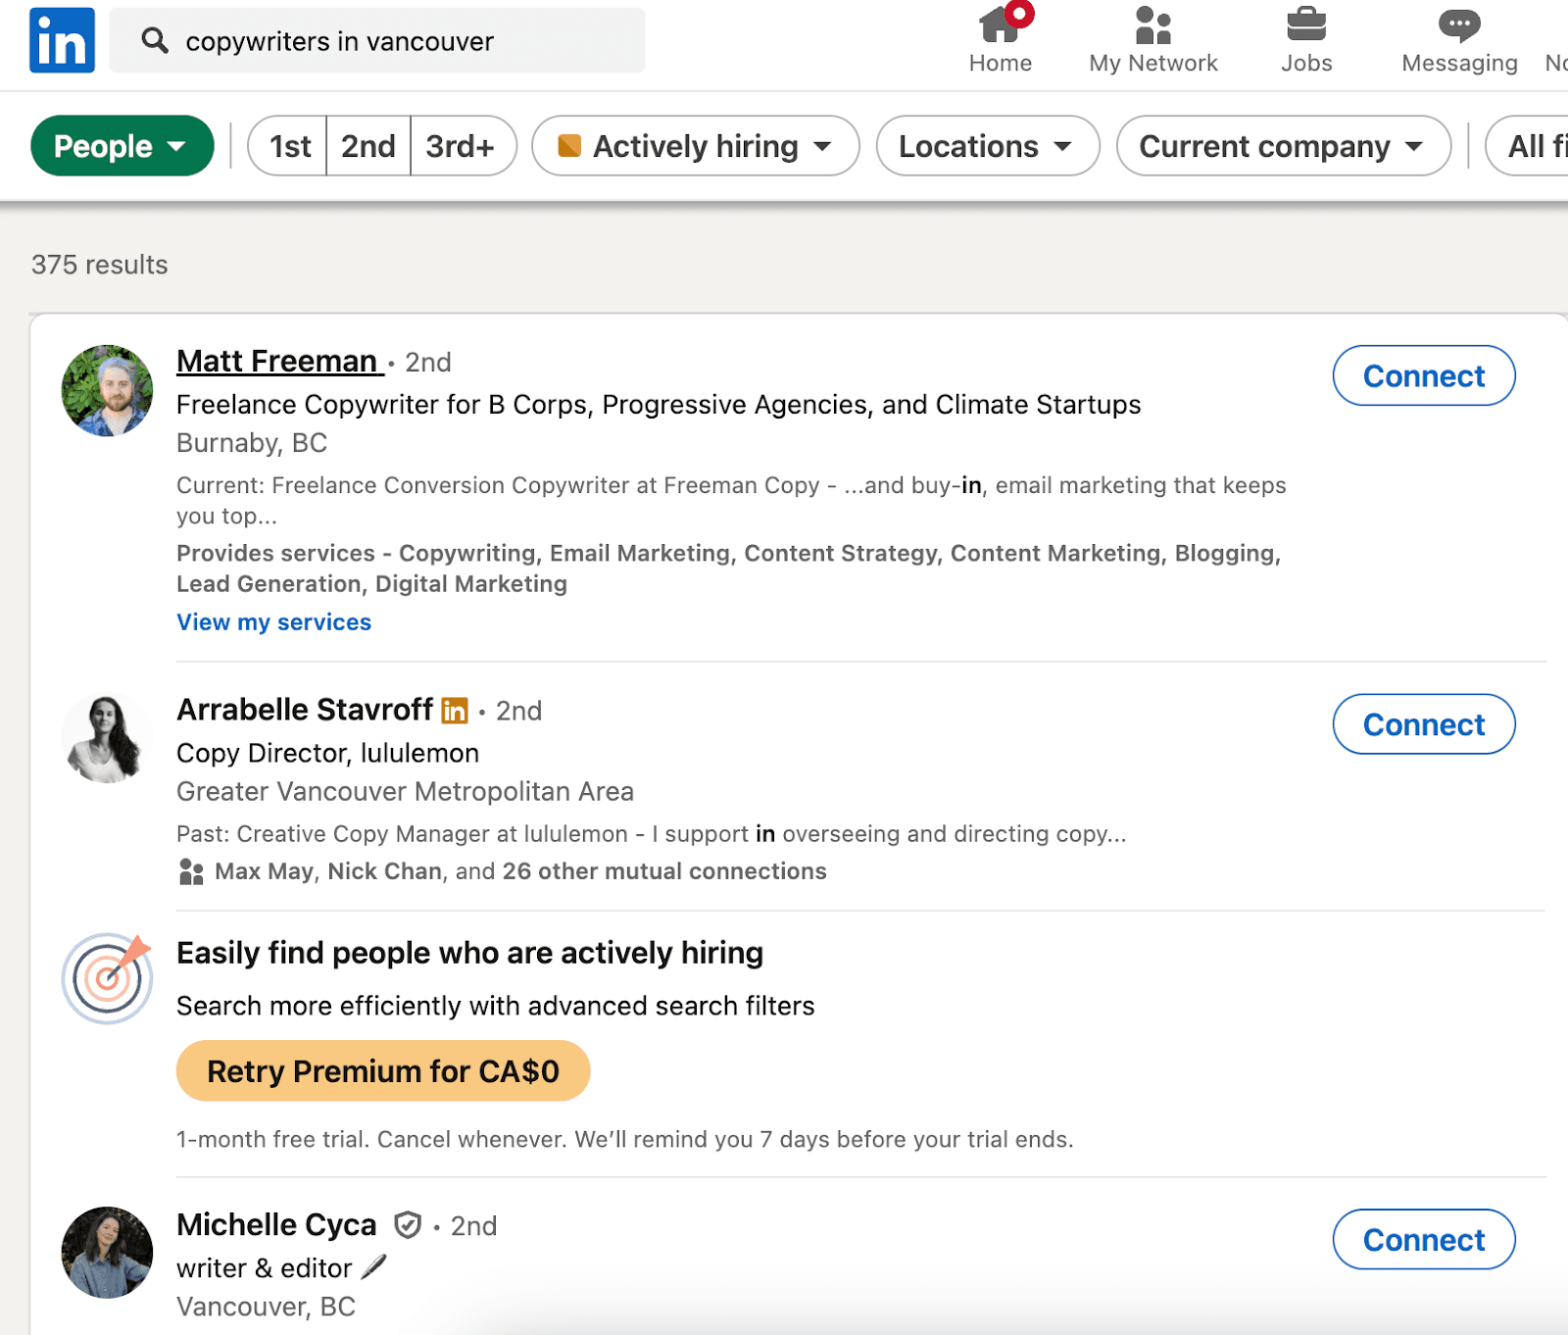Viewport: 1568px width, 1335px height.
Task: Expand the People filter dropdown
Action: tap(122, 146)
